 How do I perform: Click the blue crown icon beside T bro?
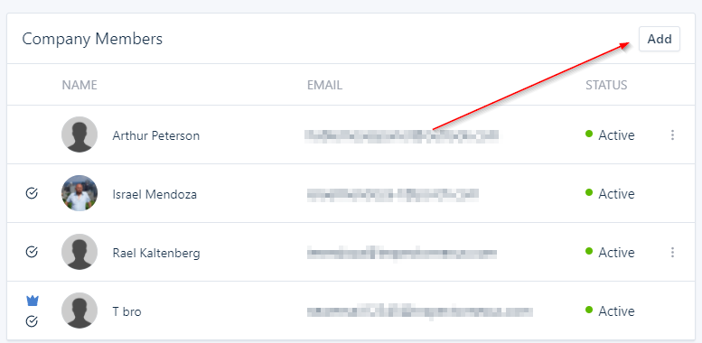[32, 301]
